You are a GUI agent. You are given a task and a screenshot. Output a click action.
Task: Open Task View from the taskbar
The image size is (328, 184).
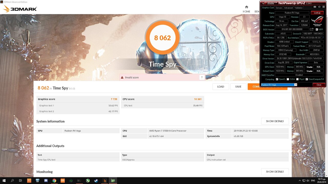coord(20,180)
